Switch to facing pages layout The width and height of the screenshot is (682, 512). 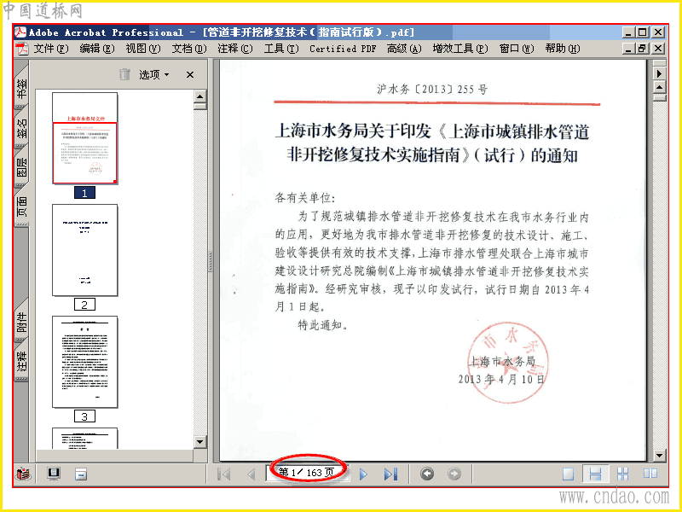[650, 474]
